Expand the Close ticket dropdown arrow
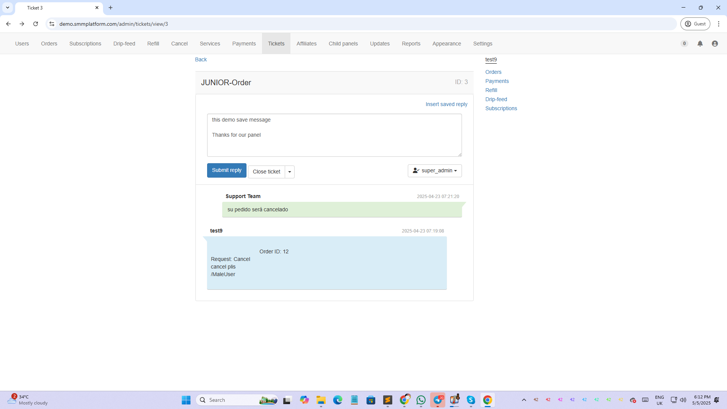This screenshot has width=727, height=409. click(x=290, y=172)
